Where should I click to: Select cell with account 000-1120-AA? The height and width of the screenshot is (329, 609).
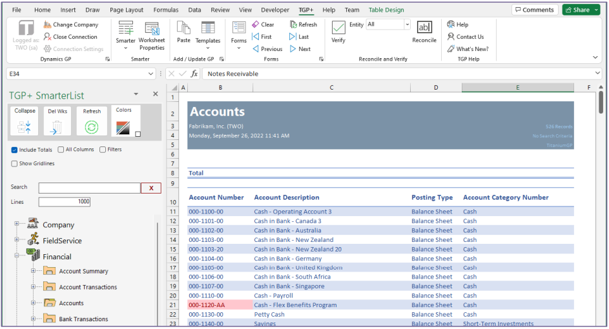point(220,305)
